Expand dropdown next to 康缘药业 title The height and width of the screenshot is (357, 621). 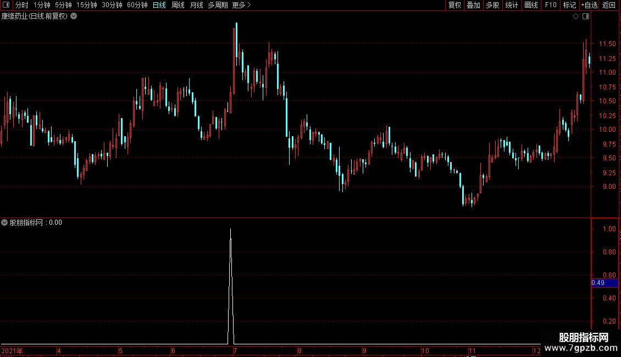(x=74, y=16)
